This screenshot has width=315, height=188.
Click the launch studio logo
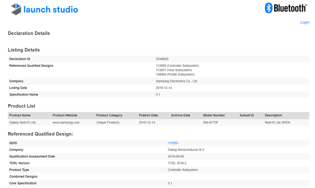(x=44, y=9)
